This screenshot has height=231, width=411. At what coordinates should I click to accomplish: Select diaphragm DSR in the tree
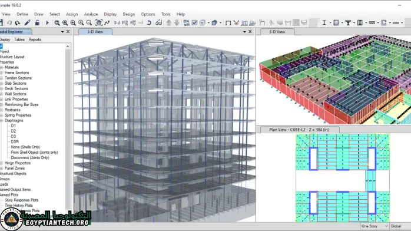click(x=15, y=141)
